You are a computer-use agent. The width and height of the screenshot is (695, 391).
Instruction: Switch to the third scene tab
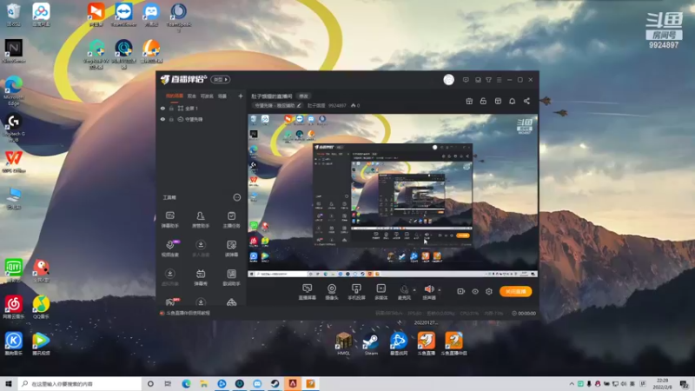pos(207,96)
